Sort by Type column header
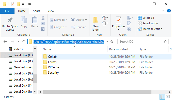 coord(153,49)
